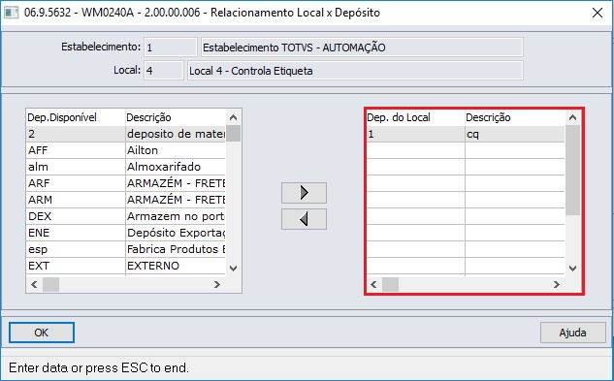Click available list vertical scrollbar thumb
This screenshot has width=614, height=381.
[x=234, y=133]
